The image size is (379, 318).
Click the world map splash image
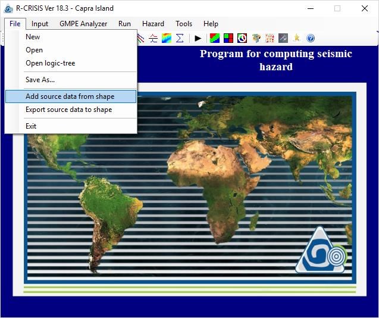pos(190,188)
